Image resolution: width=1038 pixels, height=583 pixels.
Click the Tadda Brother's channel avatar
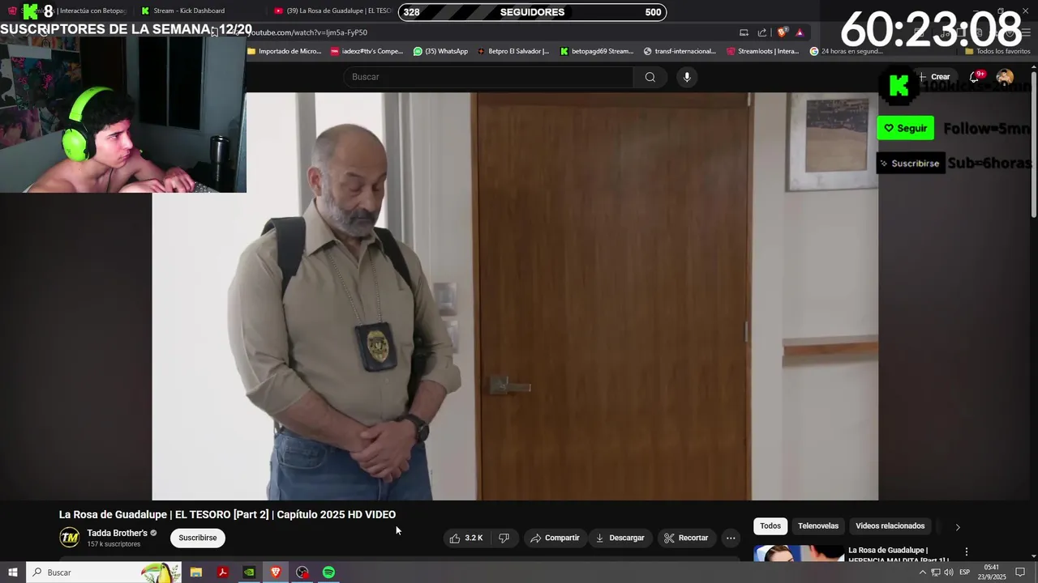click(70, 538)
